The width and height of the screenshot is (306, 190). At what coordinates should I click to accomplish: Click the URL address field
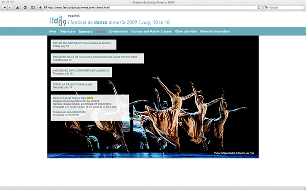click(152, 8)
